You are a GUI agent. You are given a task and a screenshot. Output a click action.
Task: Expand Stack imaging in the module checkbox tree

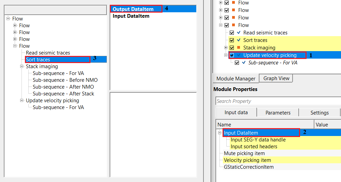point(226,48)
